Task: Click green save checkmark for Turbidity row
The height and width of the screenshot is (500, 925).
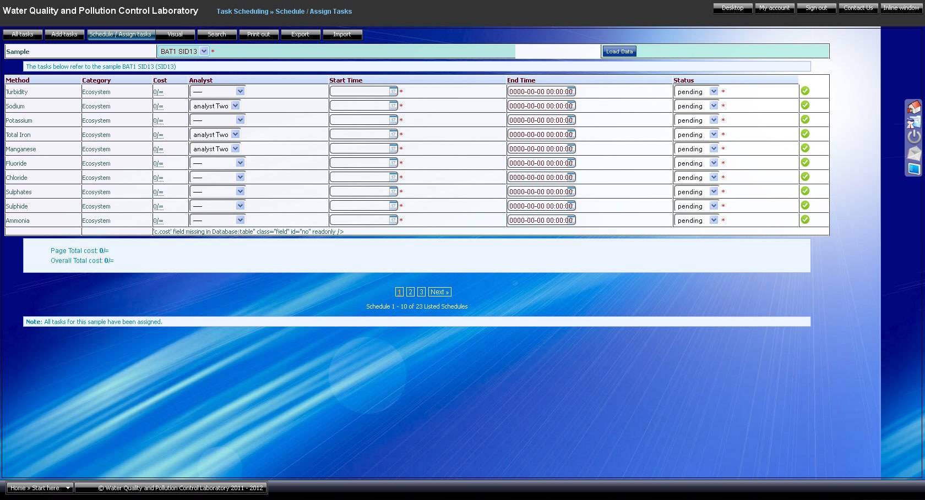Action: coord(805,91)
